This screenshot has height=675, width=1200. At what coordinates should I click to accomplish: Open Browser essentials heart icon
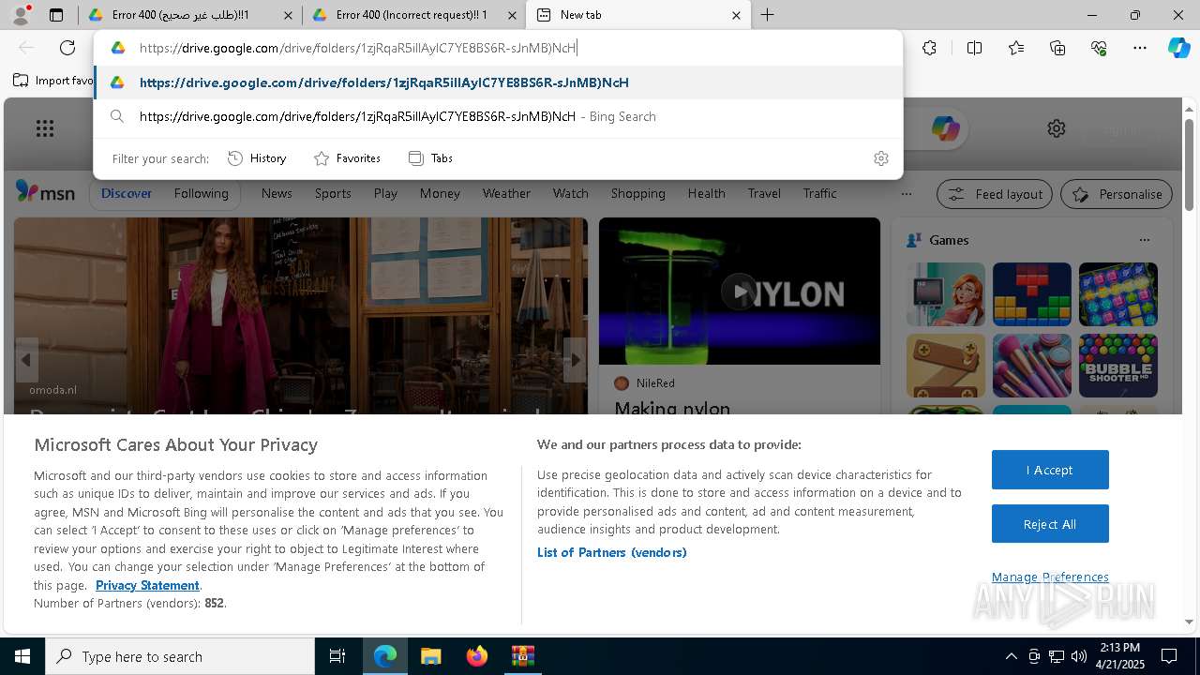(x=1099, y=48)
